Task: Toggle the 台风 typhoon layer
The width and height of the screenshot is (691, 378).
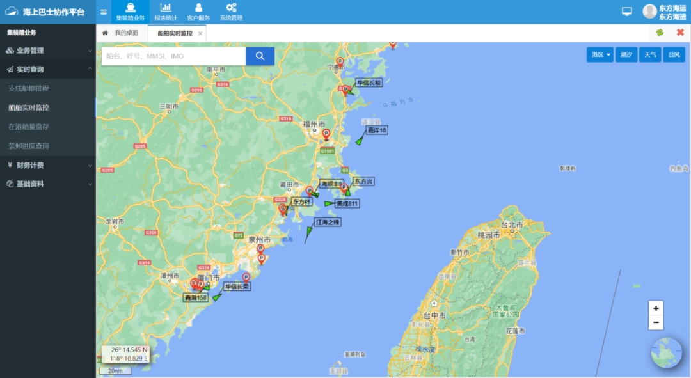Action: (x=674, y=55)
